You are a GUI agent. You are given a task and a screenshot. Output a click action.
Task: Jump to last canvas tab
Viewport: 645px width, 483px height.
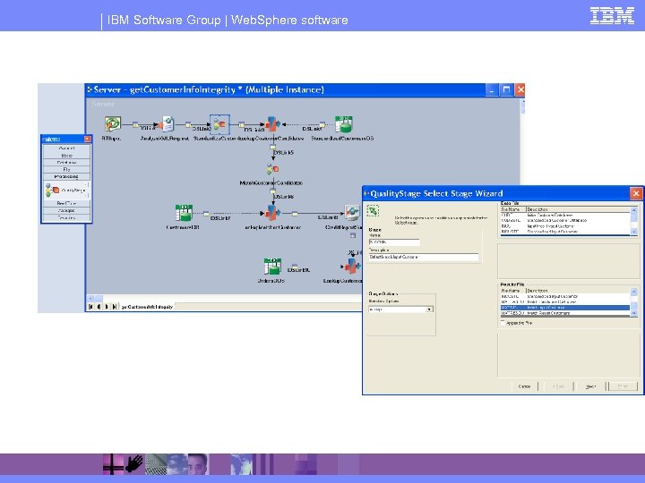[x=115, y=307]
